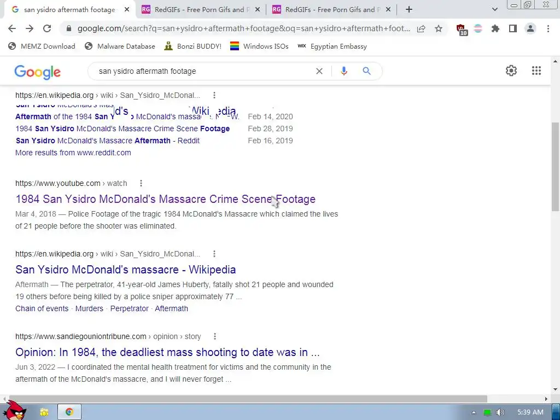Viewport: 560px width, 420px height.
Task: Click the horizontal scrollbar right arrow
Action: pyautogui.click(x=546, y=399)
